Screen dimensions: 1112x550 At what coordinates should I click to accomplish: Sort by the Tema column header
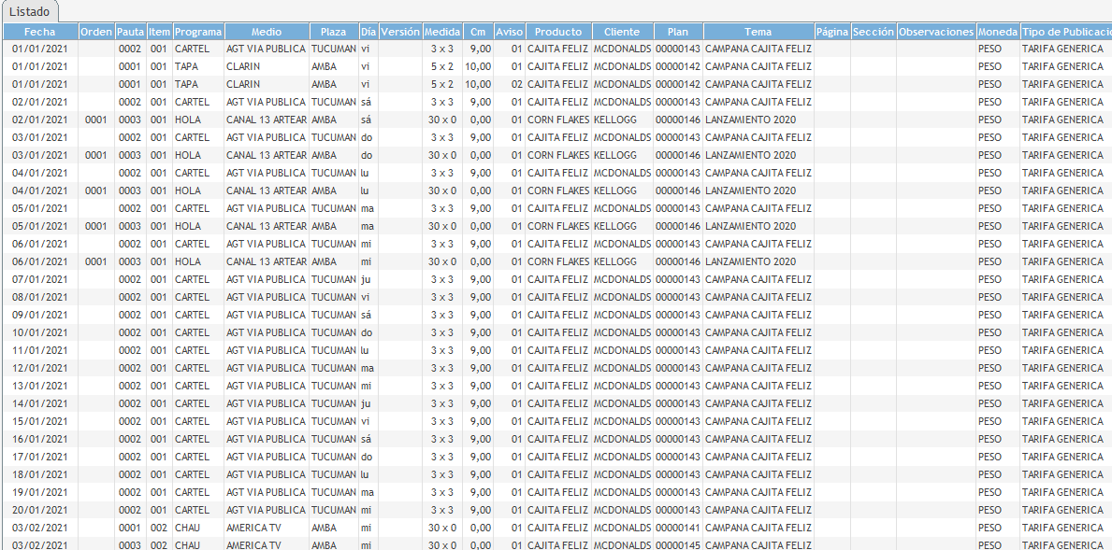tap(758, 32)
